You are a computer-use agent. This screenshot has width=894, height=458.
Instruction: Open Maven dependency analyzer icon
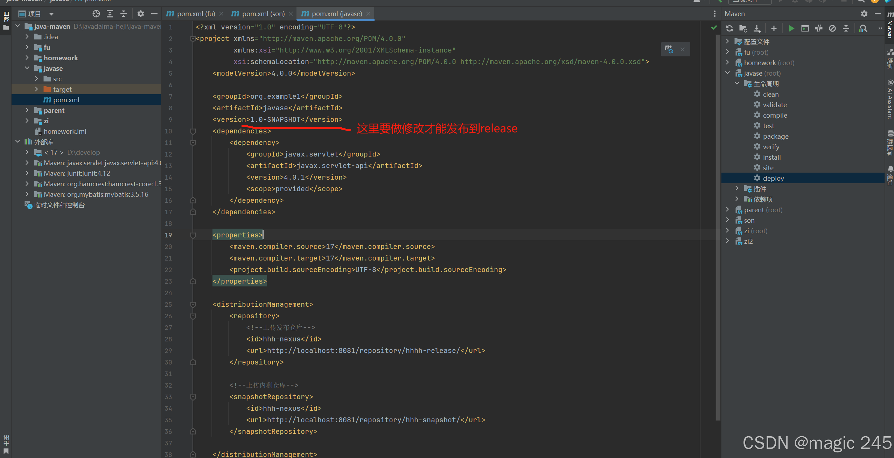(x=863, y=28)
